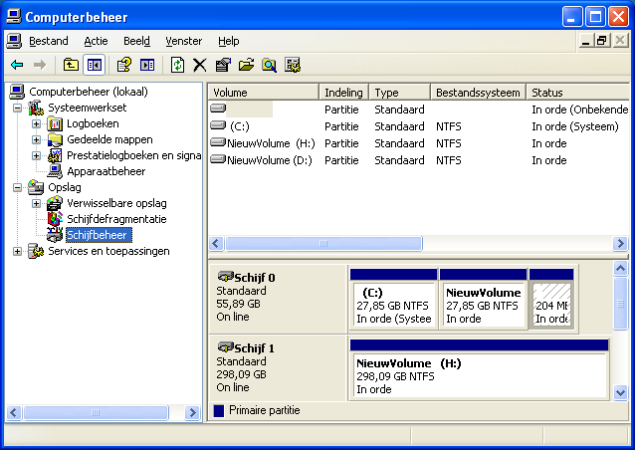The width and height of the screenshot is (637, 450).
Task: Expand the Logboeken tree node
Action: 37,123
